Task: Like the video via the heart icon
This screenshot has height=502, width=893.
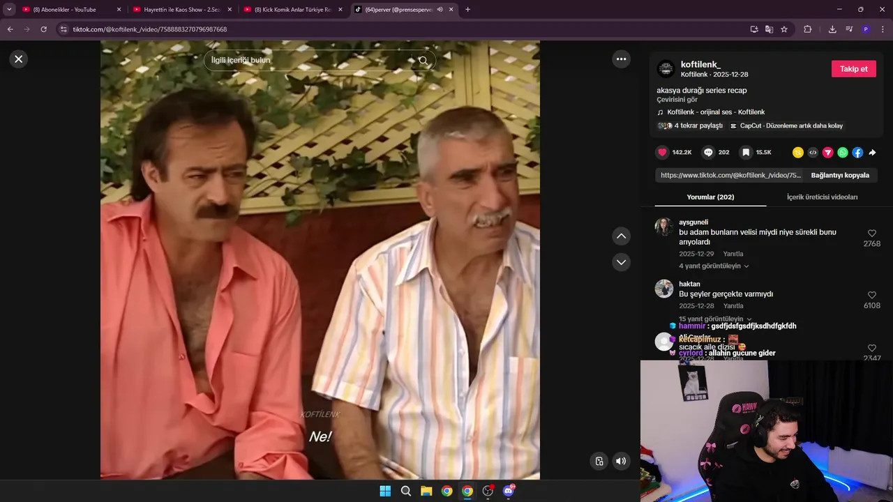Action: [662, 152]
